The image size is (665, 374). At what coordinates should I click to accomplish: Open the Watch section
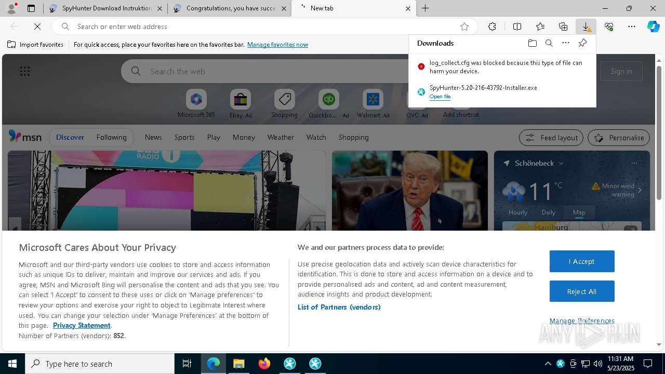(316, 137)
